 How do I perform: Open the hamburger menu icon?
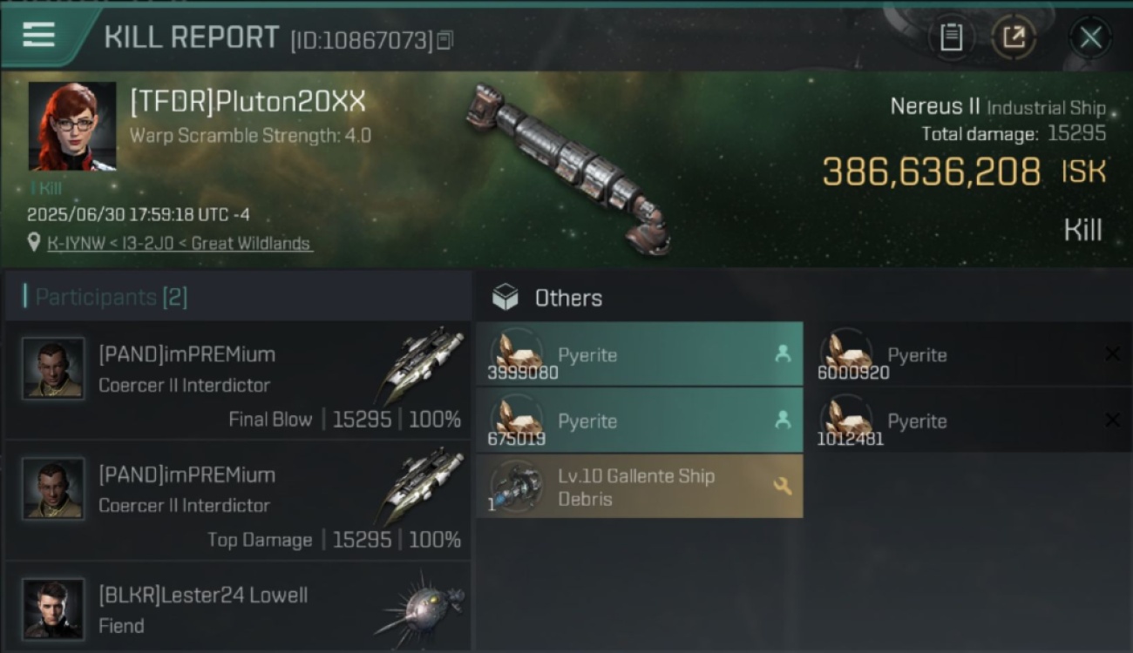tap(39, 36)
